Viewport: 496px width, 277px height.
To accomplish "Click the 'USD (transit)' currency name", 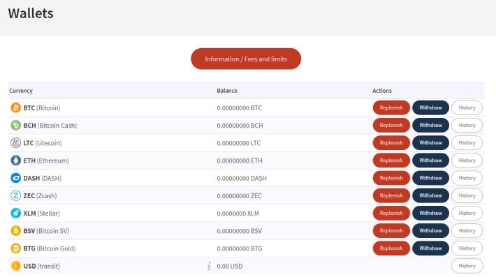I will pos(41,267).
